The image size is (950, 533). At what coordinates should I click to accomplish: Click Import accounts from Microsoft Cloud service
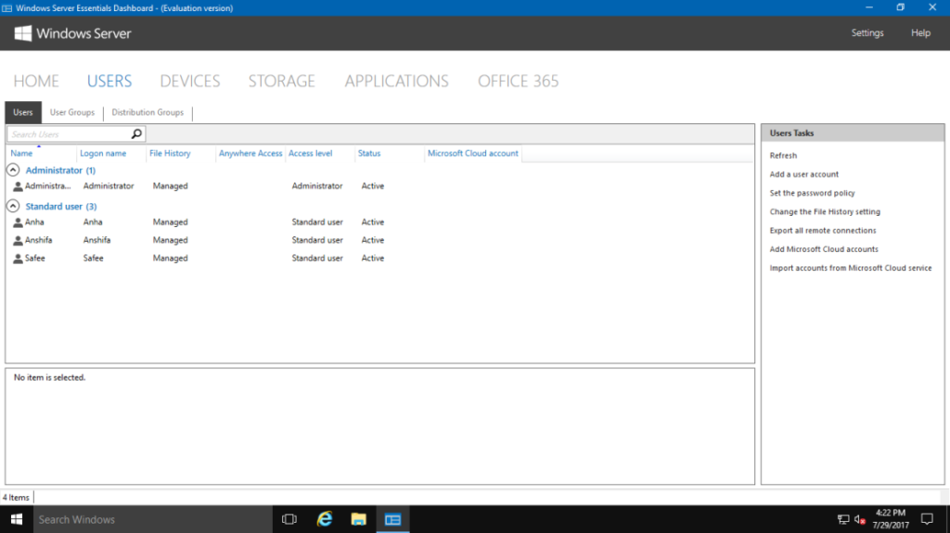(x=851, y=268)
